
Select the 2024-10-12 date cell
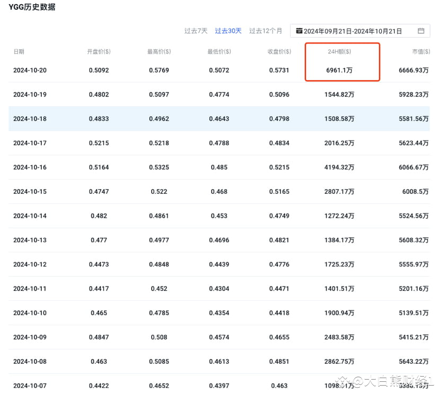[30, 264]
